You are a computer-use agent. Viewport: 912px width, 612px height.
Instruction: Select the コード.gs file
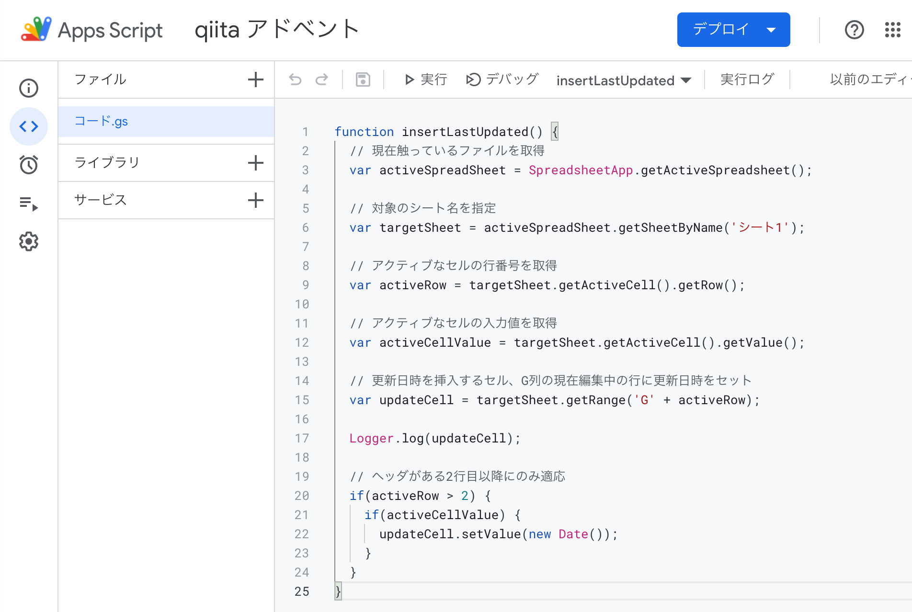click(x=102, y=121)
